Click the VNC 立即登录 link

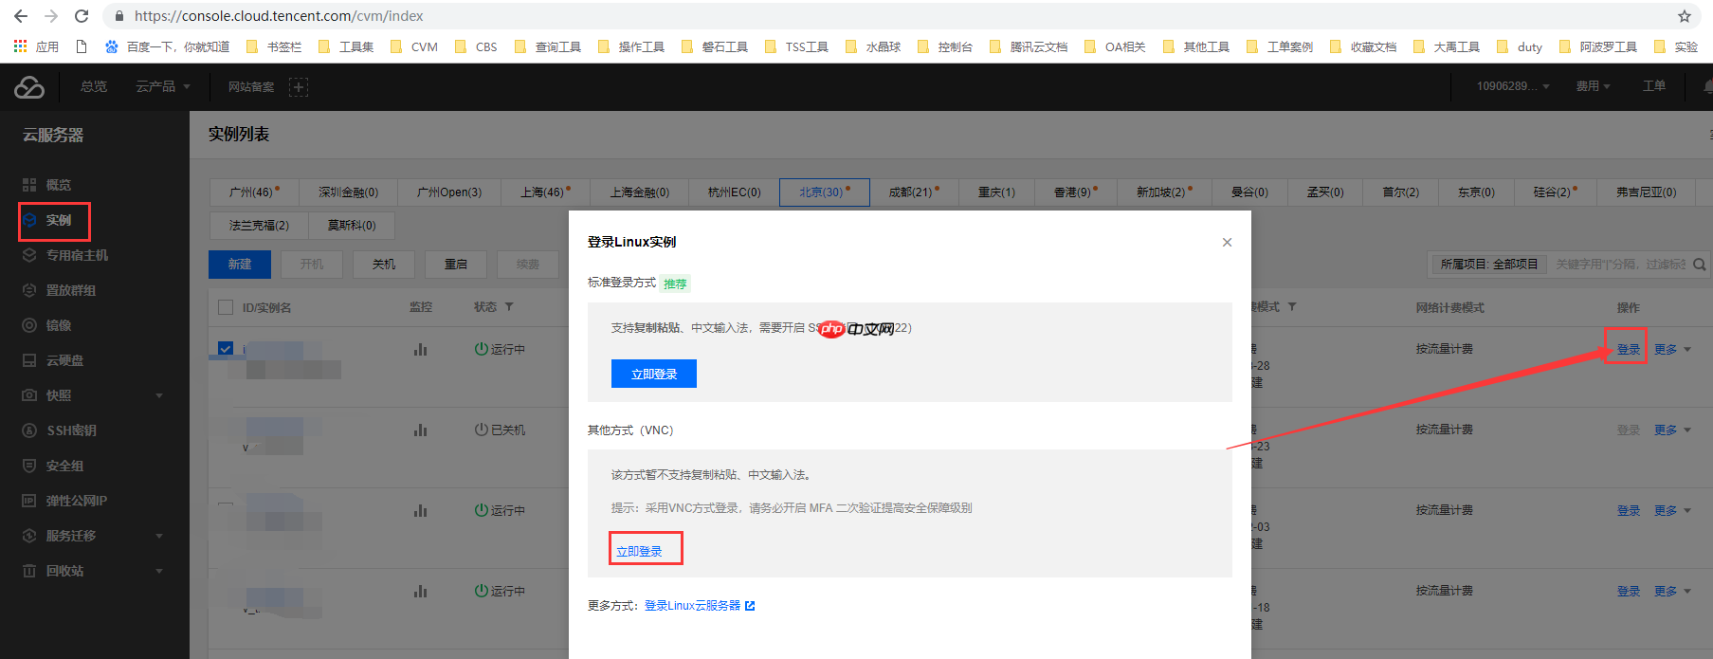pos(640,551)
